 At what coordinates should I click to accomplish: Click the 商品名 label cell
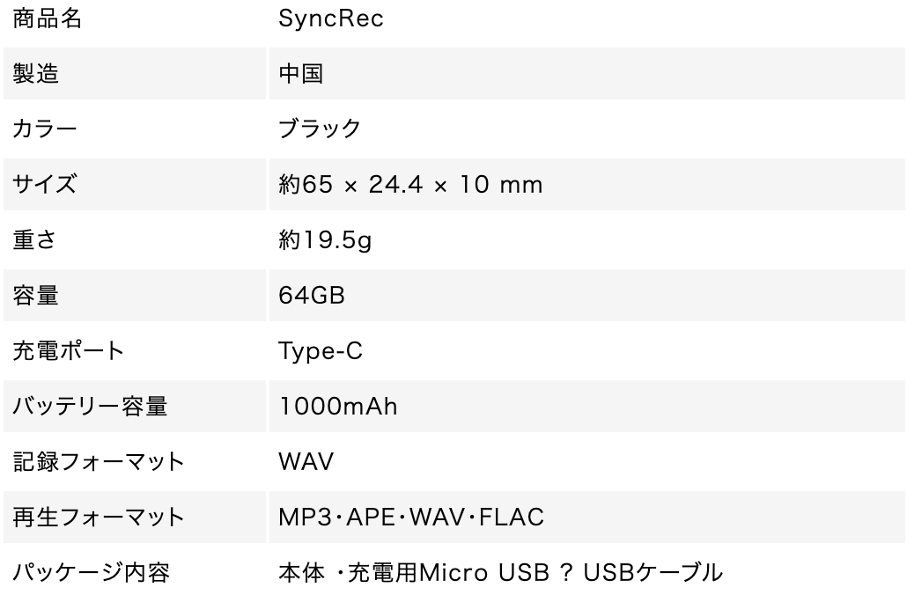click(x=47, y=19)
